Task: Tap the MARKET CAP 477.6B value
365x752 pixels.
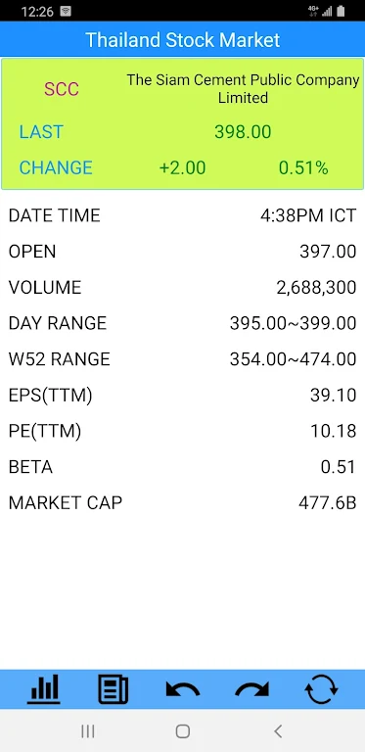Action: point(327,503)
